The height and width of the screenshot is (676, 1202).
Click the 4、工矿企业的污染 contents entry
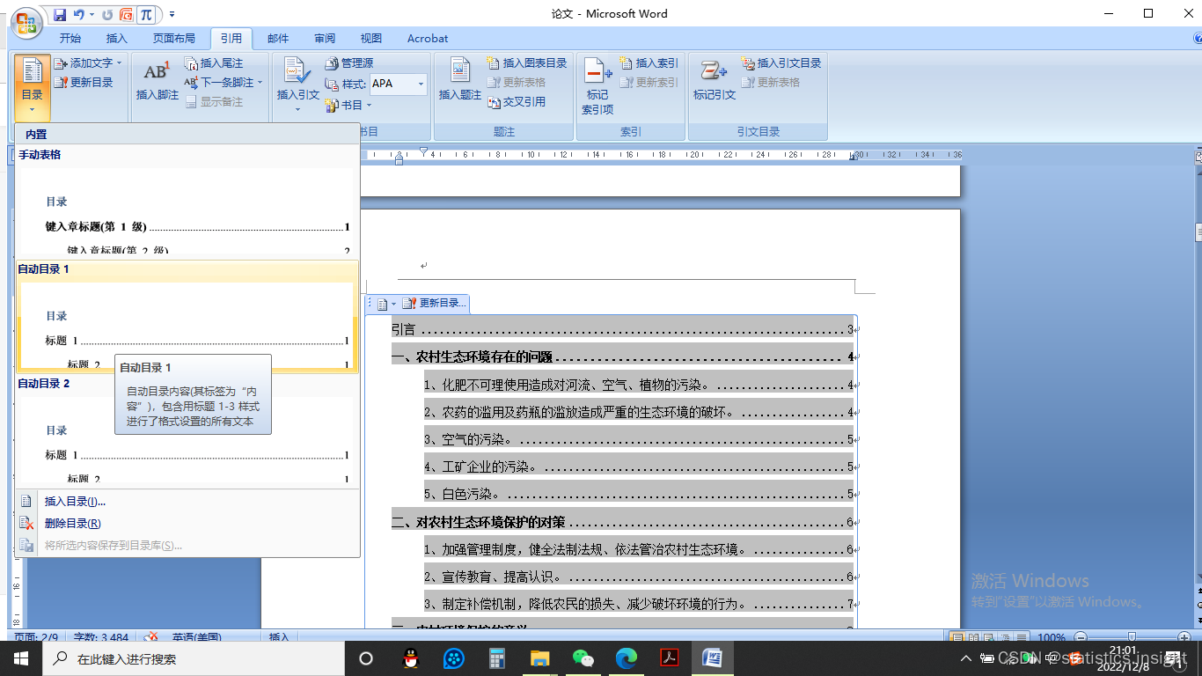click(639, 467)
